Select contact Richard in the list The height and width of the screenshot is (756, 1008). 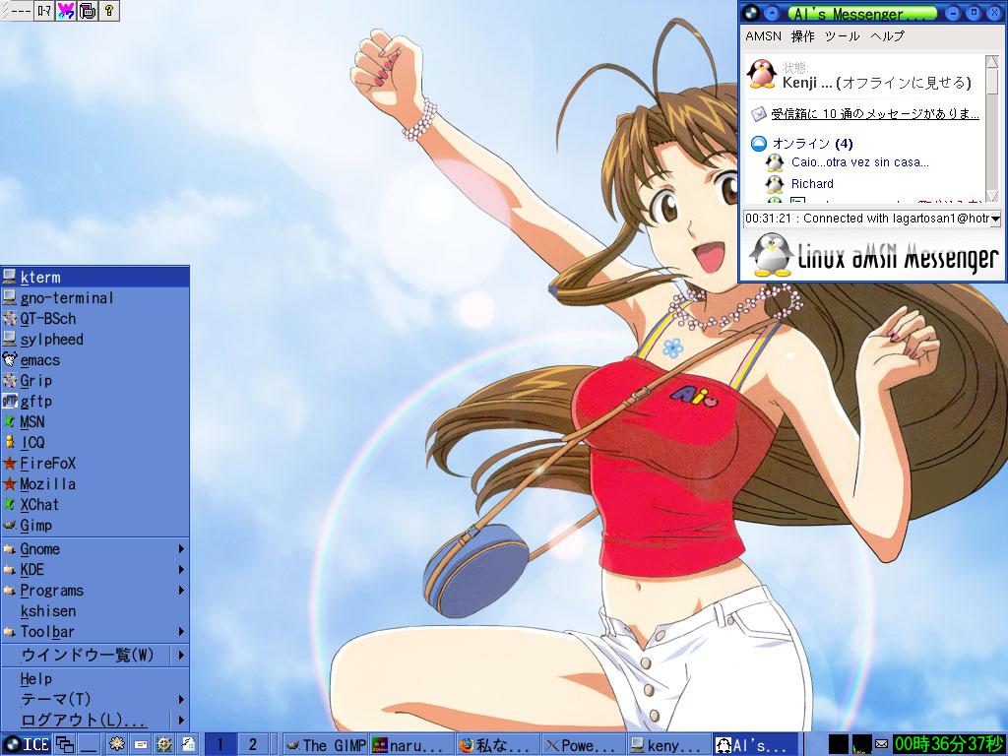pyautogui.click(x=811, y=184)
